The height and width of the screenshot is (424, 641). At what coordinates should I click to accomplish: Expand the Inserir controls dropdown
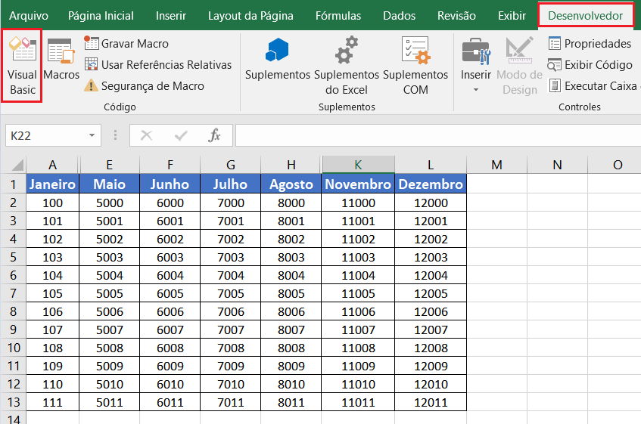click(476, 90)
